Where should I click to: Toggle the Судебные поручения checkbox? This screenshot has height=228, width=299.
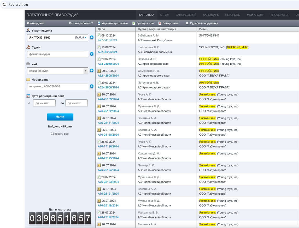click(187, 23)
